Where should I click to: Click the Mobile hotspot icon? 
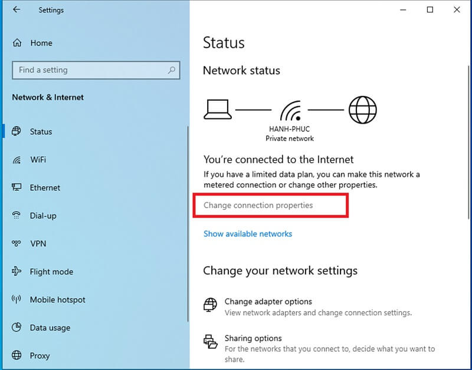pyautogui.click(x=17, y=299)
